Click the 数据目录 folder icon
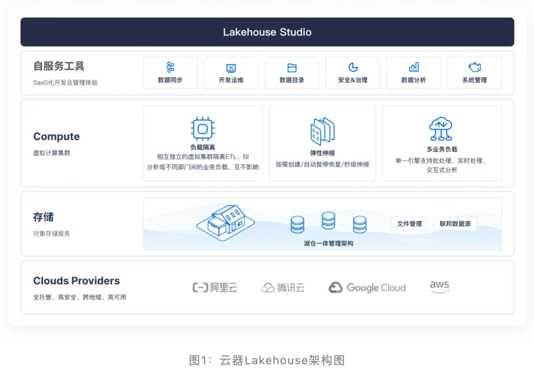This screenshot has height=370, width=534. click(292, 68)
